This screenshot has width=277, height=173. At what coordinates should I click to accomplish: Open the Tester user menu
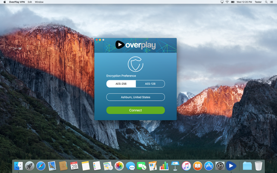(258, 2)
